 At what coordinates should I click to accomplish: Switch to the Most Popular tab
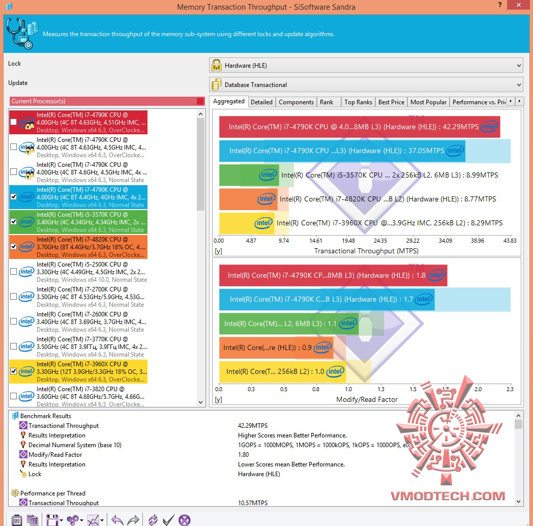click(x=428, y=102)
